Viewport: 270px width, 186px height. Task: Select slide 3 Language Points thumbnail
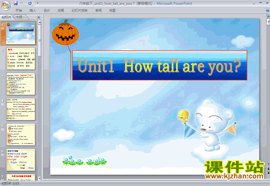[x=21, y=84]
